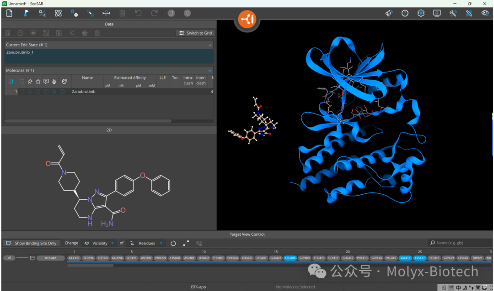Click the color palette icon in Zanubrutinib row

click(62, 92)
